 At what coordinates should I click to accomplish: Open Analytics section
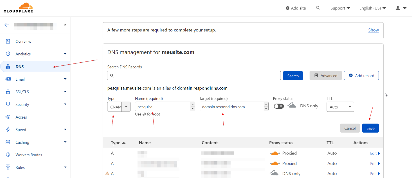[23, 54]
